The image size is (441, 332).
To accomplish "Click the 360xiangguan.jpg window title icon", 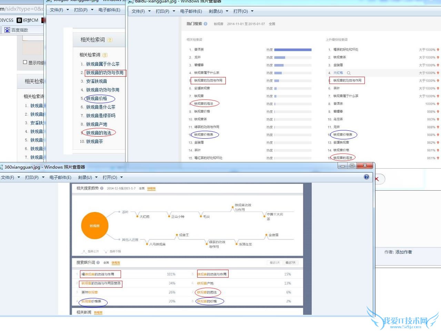I will (2, 167).
